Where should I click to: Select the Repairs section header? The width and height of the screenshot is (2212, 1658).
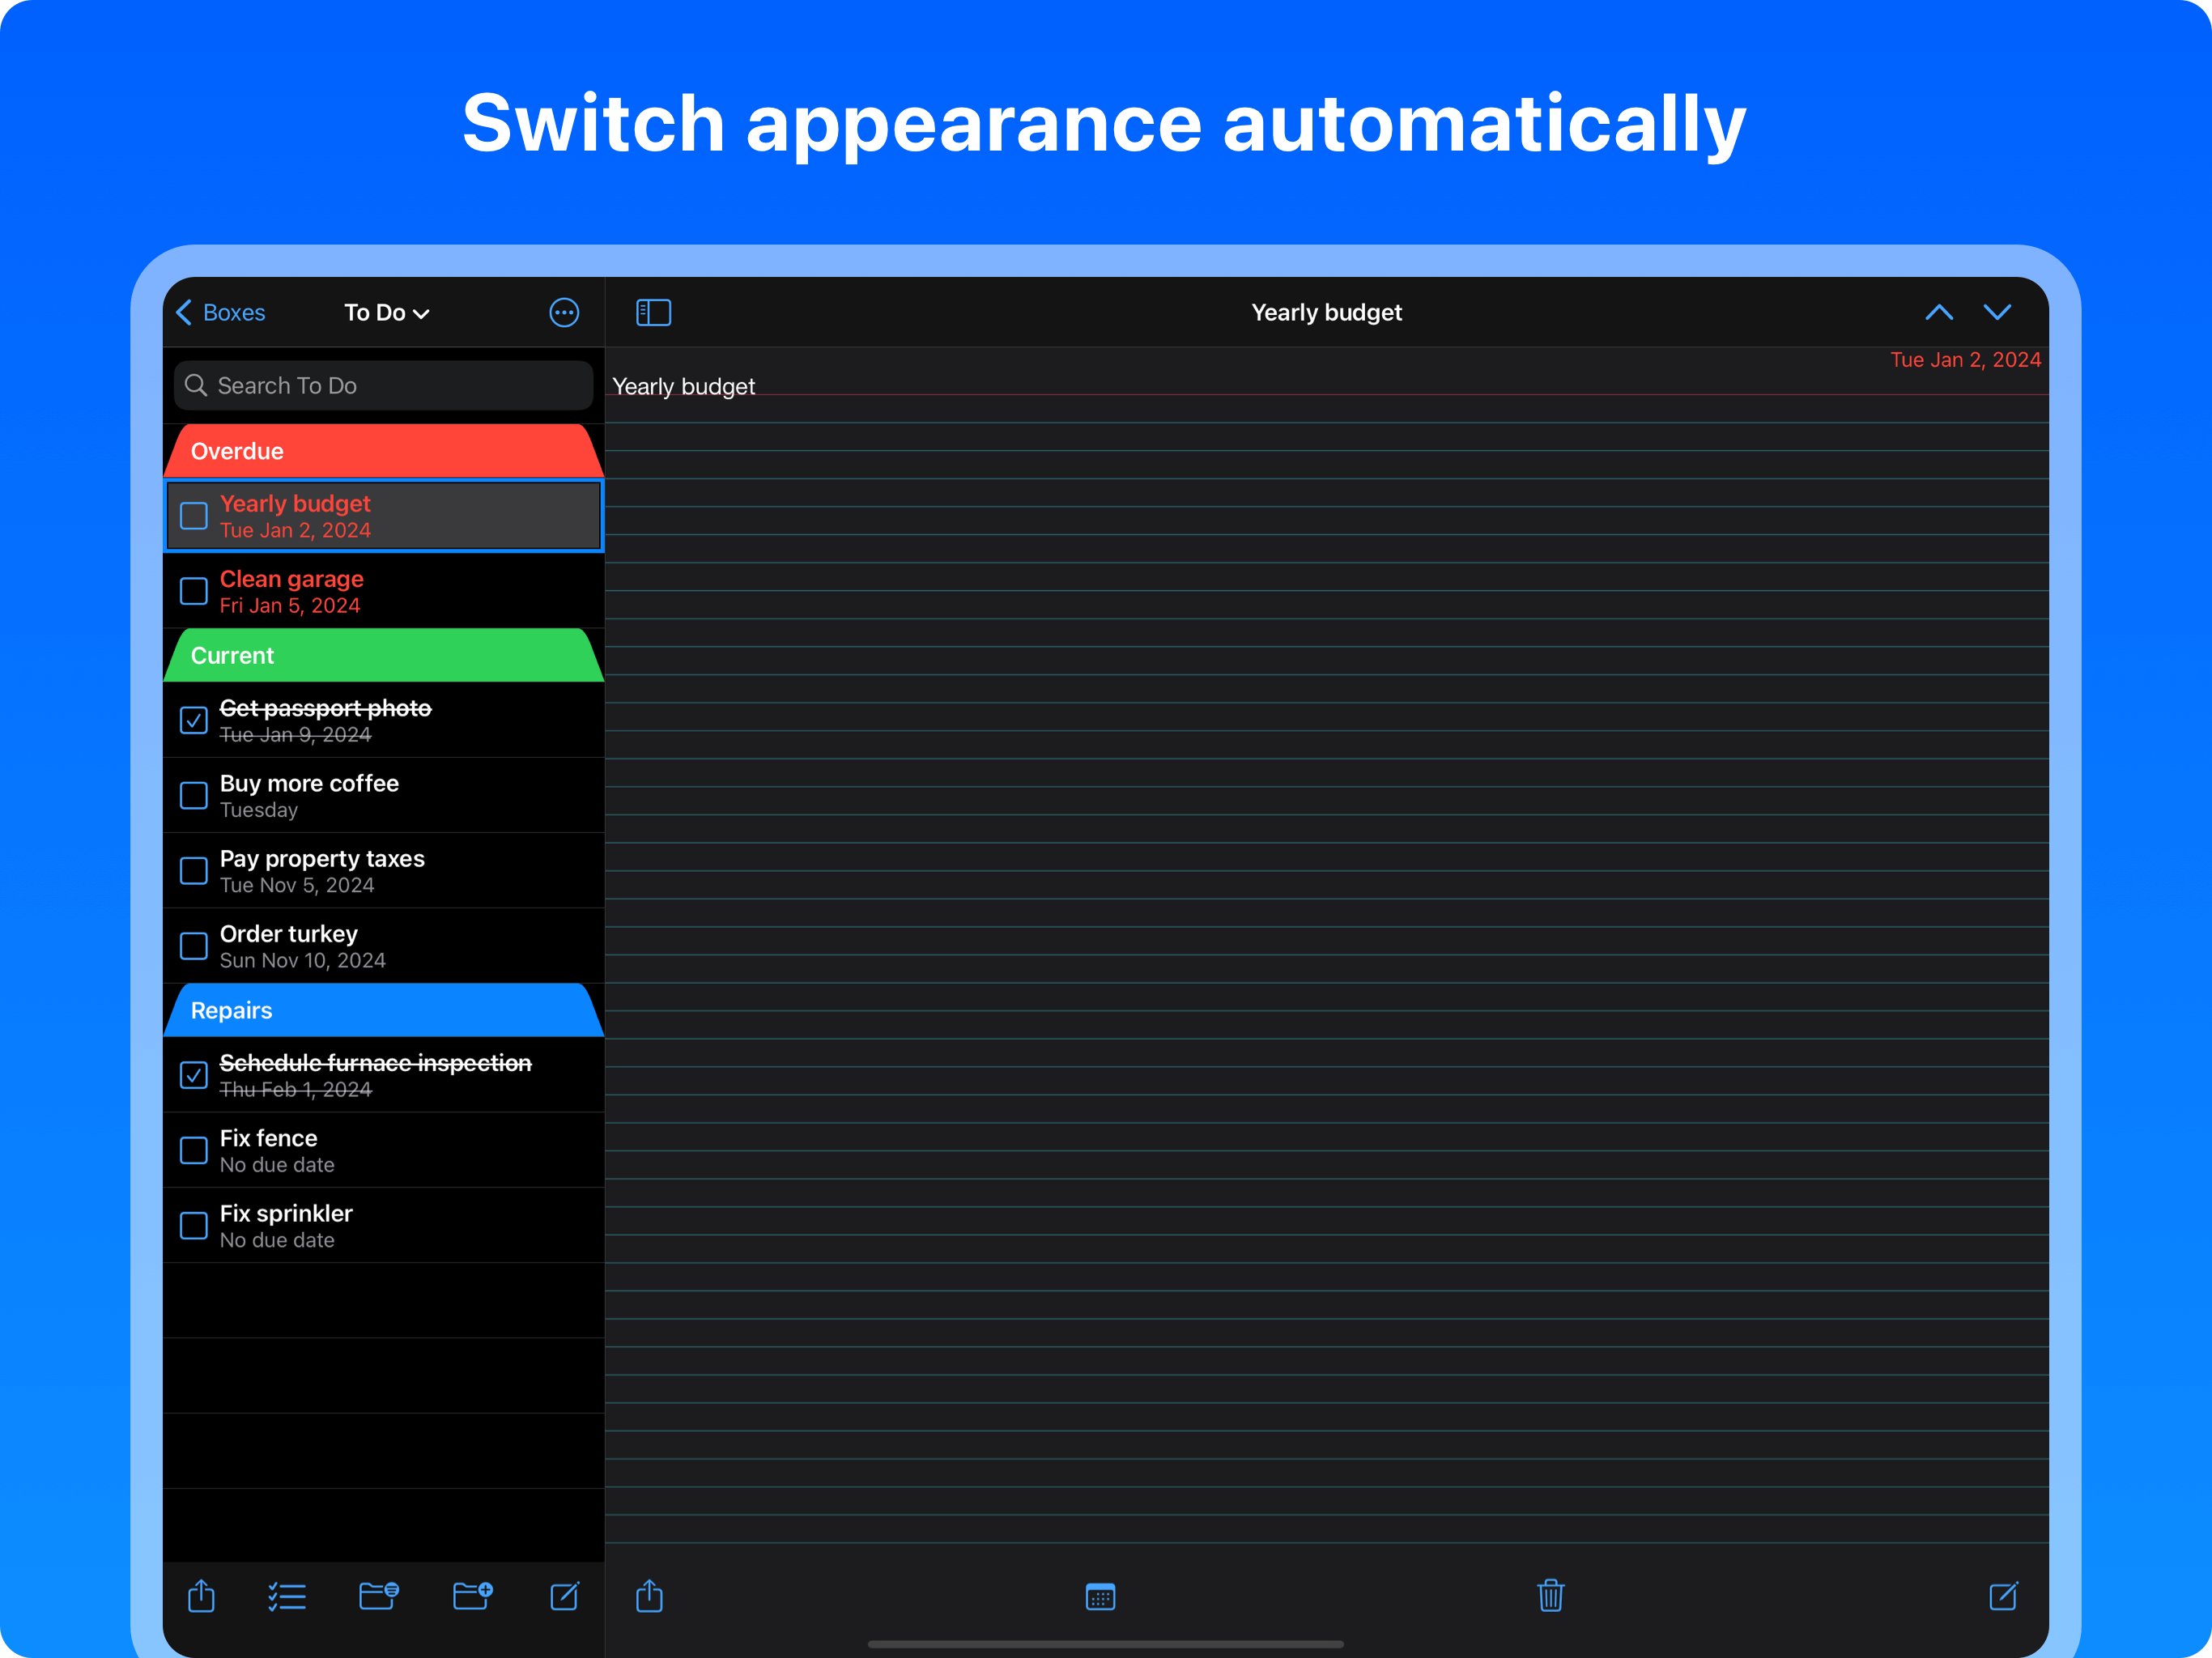(383, 1010)
